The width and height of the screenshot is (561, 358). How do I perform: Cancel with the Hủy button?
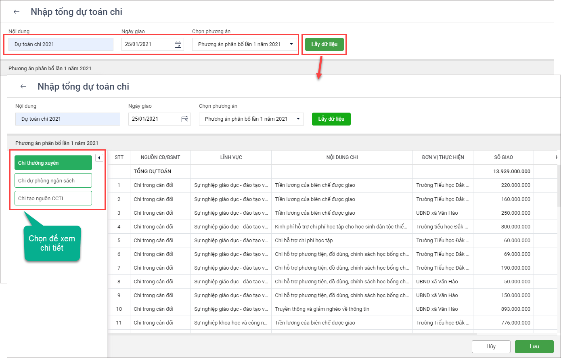click(491, 347)
